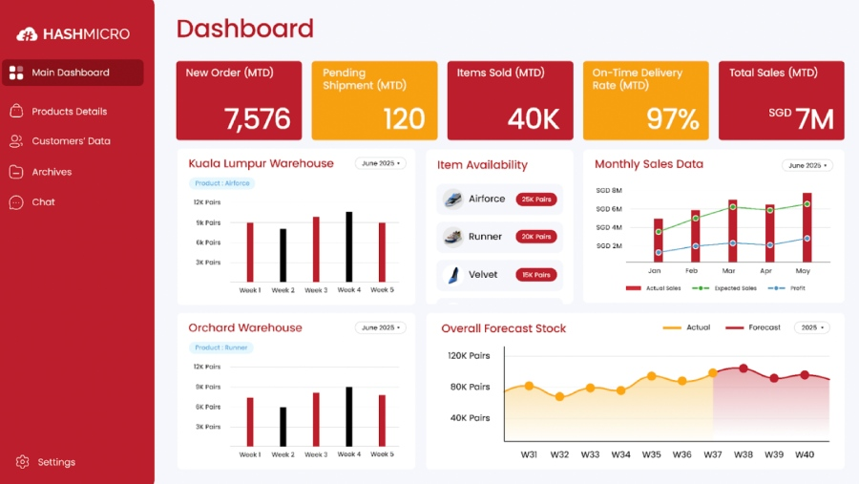
Task: Open Monthly Sales Data June 2025 dropdown
Action: point(807,165)
